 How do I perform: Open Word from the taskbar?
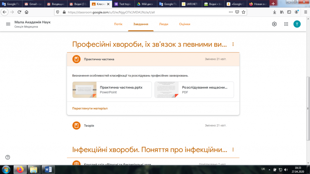tap(48, 170)
